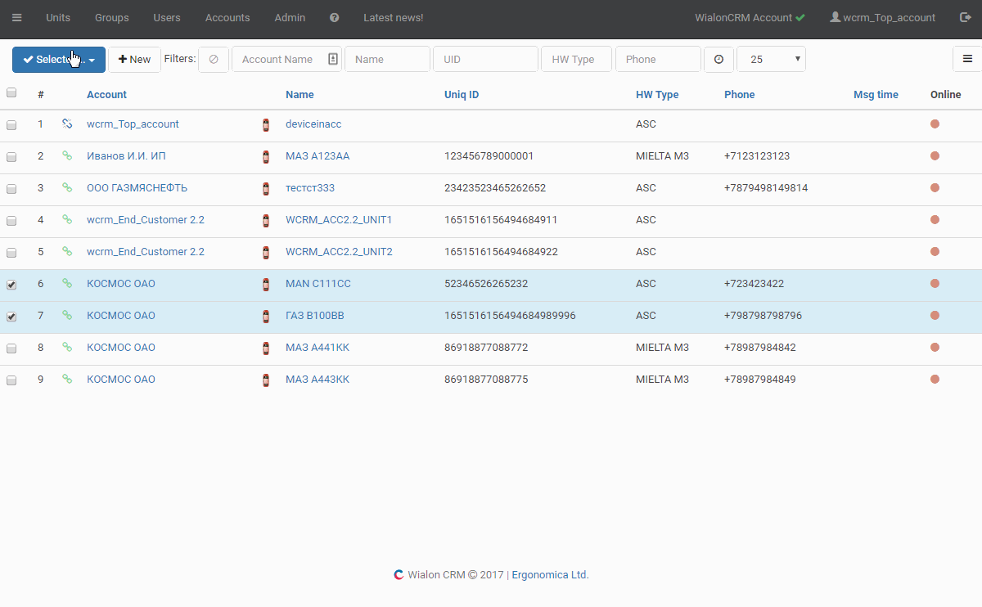Image resolution: width=982 pixels, height=607 pixels.
Task: Click the New button
Action: (x=134, y=59)
